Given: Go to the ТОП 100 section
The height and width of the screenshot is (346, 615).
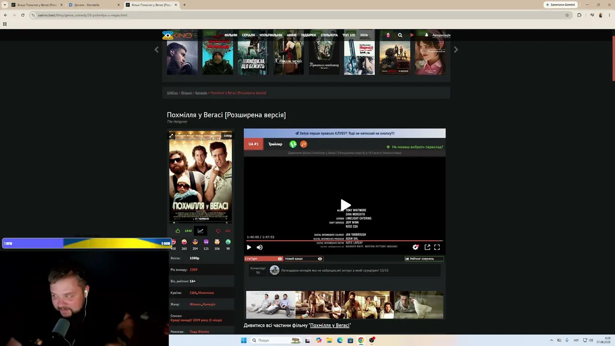Looking at the screenshot, I should click(349, 35).
